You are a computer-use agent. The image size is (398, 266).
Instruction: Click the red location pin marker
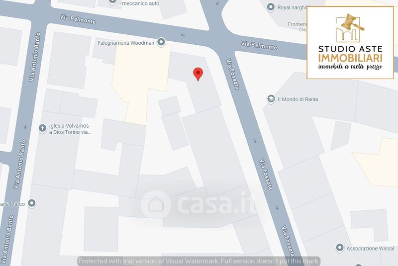(x=198, y=74)
